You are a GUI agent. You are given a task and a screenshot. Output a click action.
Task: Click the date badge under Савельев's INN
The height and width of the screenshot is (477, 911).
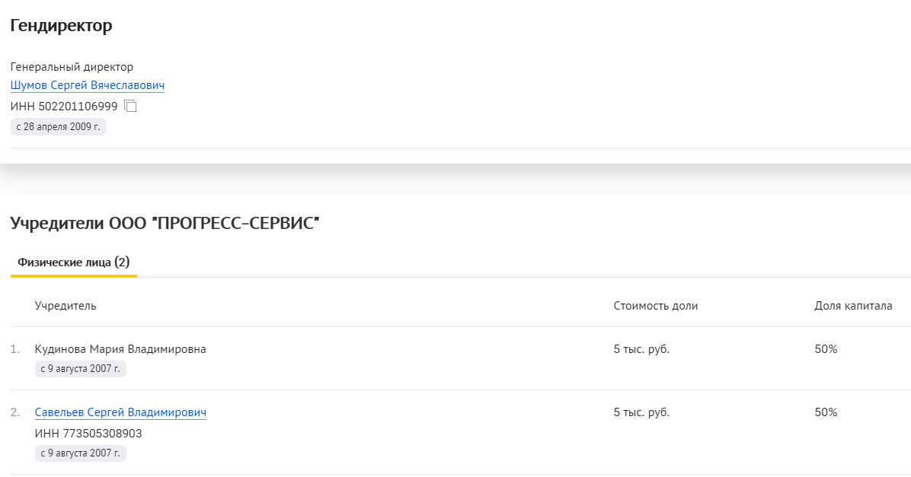(x=80, y=453)
